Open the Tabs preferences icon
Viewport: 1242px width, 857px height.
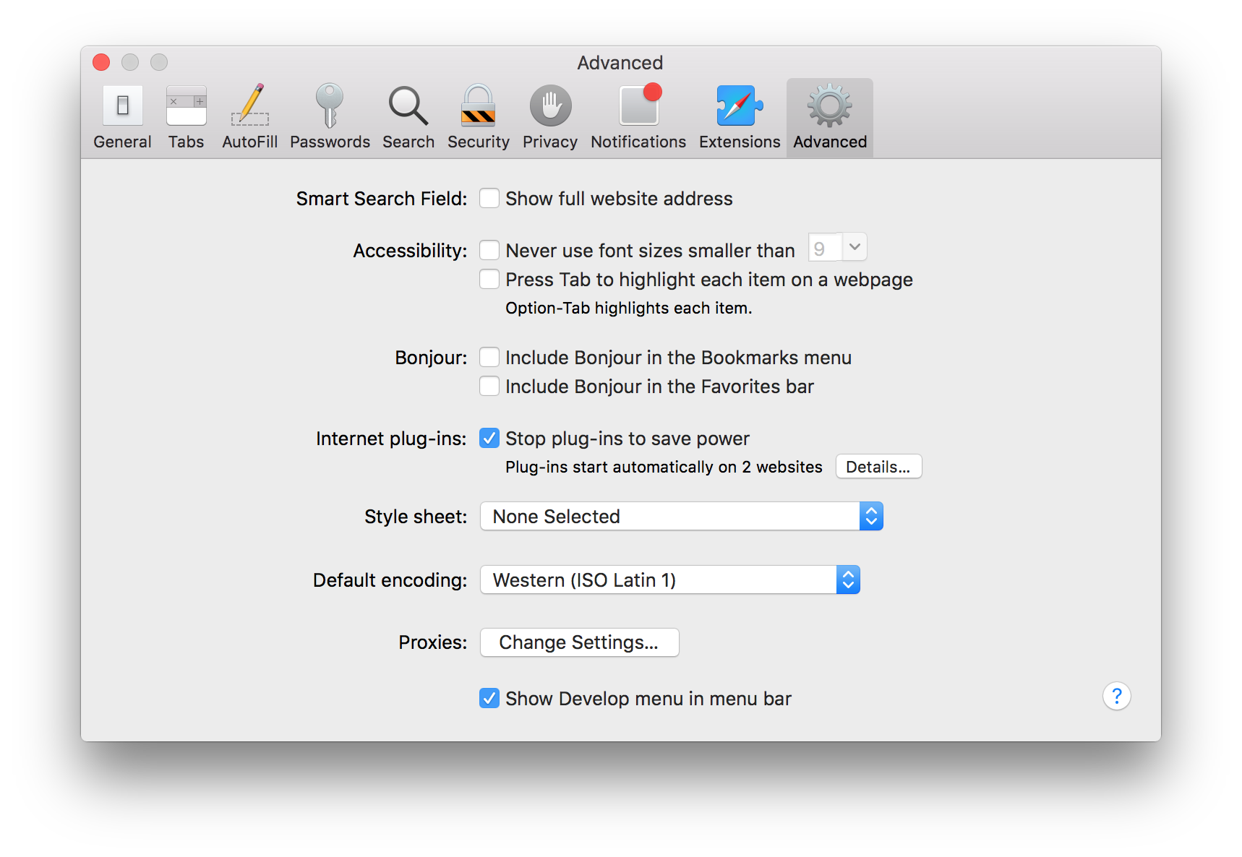186,106
